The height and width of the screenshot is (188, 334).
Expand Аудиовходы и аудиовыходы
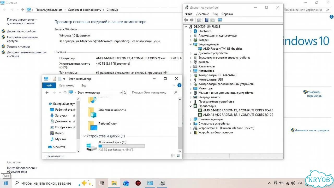[x=190, y=36]
